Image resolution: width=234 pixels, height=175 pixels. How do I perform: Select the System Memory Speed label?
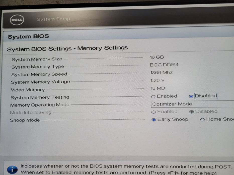point(39,74)
